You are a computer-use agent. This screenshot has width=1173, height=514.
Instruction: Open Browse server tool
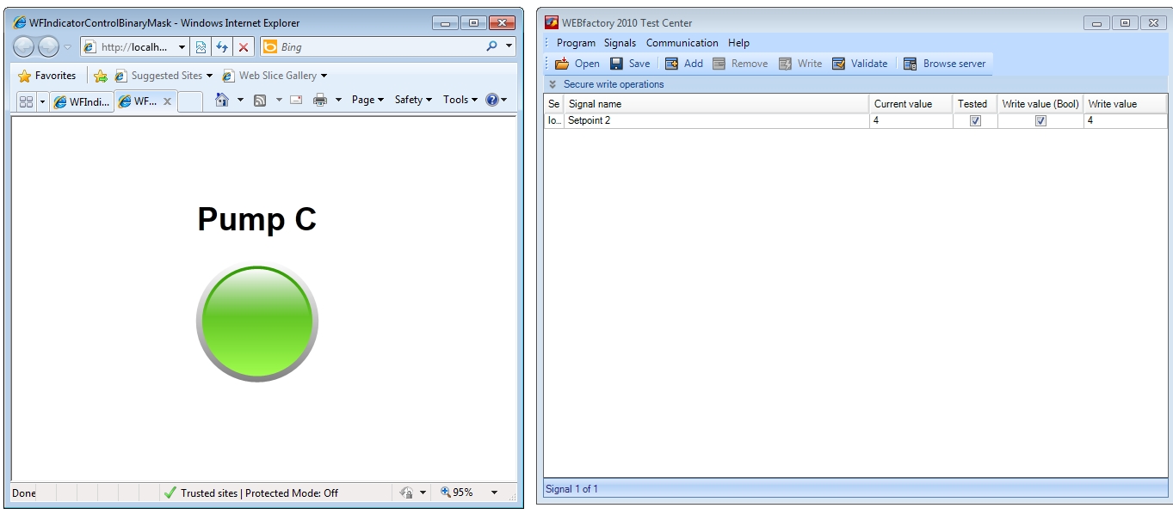(x=910, y=64)
